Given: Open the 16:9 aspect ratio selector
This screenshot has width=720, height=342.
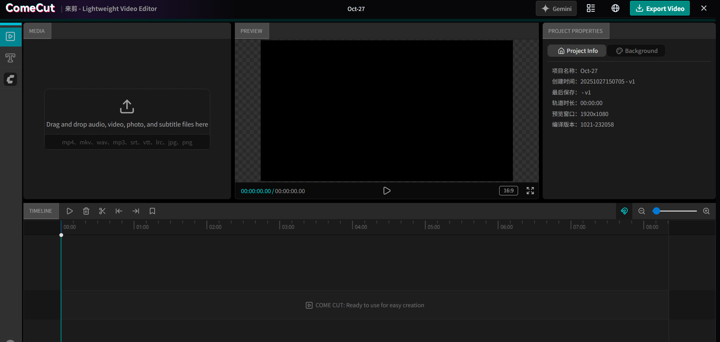Looking at the screenshot, I should click(x=508, y=191).
